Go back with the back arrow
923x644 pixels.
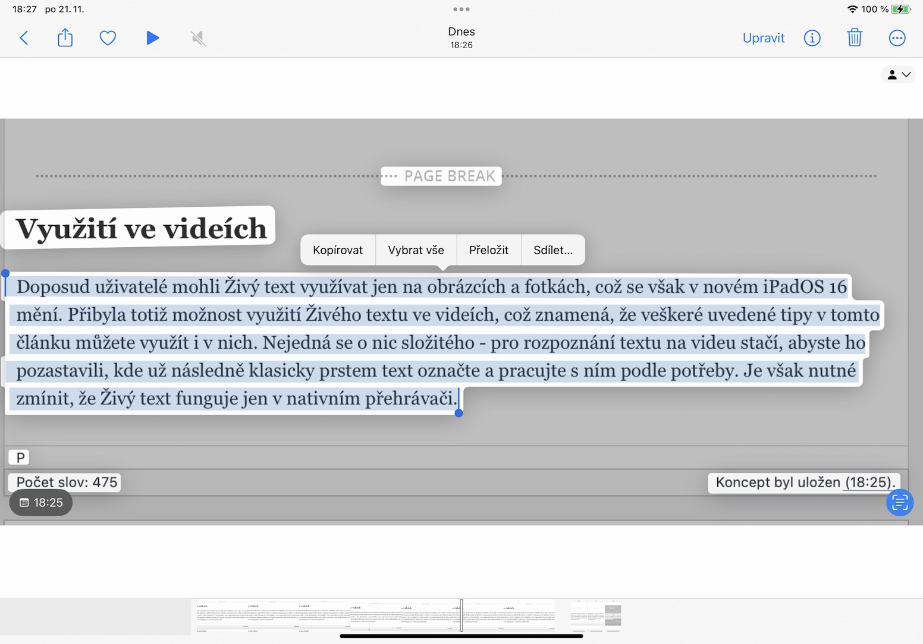[x=24, y=38]
